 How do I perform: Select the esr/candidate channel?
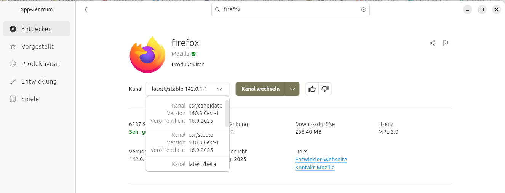[186, 113]
